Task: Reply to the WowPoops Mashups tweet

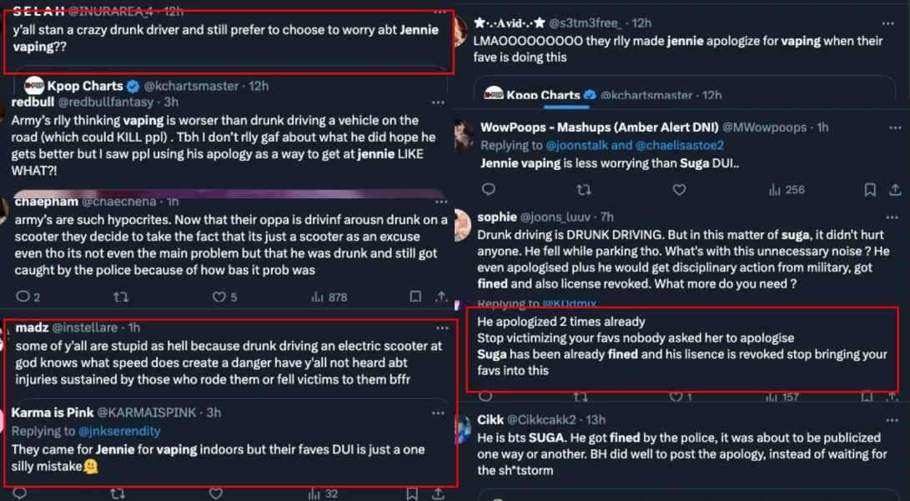Action: (x=488, y=190)
